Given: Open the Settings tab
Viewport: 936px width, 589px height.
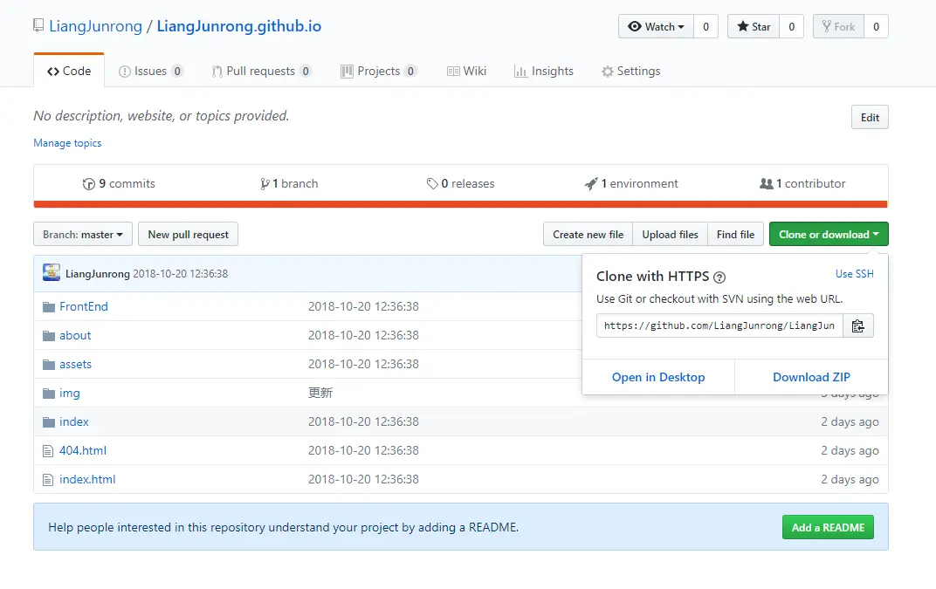Looking at the screenshot, I should 631,71.
